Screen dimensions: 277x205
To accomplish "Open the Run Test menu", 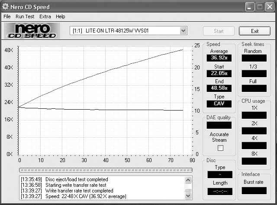I will click(25, 16).
